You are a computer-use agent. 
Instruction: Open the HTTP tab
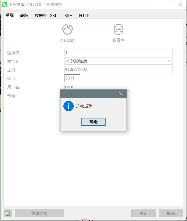click(x=84, y=15)
